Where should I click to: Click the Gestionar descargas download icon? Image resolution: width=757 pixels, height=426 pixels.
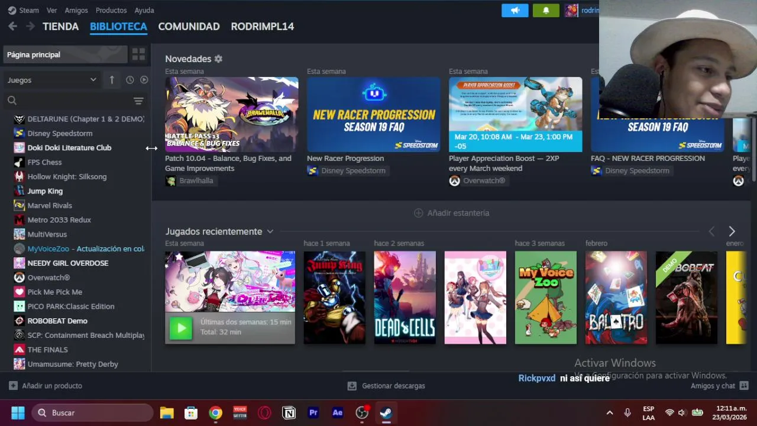pos(352,386)
